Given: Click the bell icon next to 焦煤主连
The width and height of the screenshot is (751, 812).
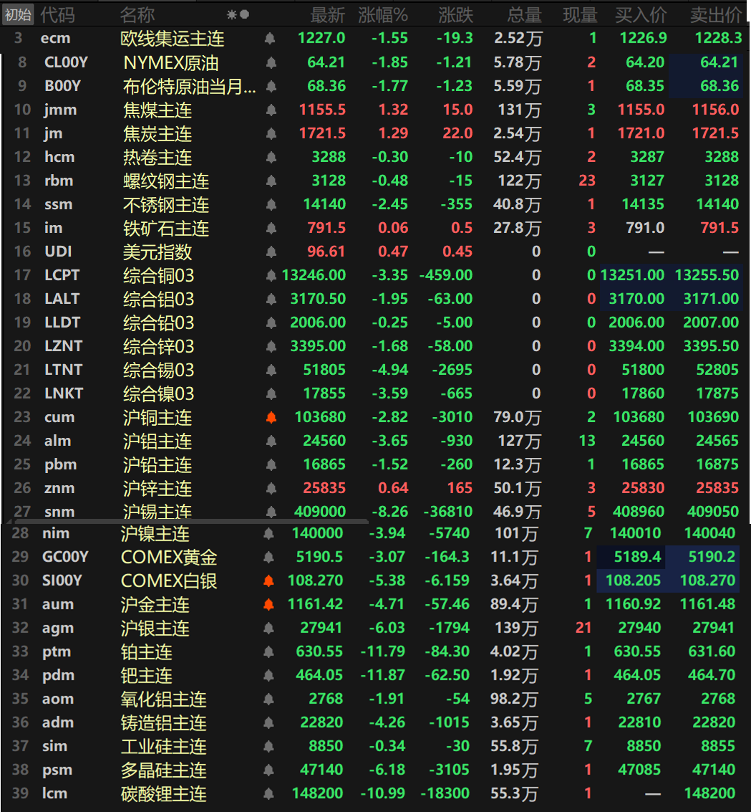Looking at the screenshot, I should [271, 110].
